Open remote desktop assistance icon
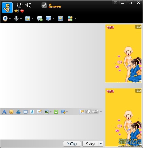Screen dimensions: 143x148 pos(49,18)
